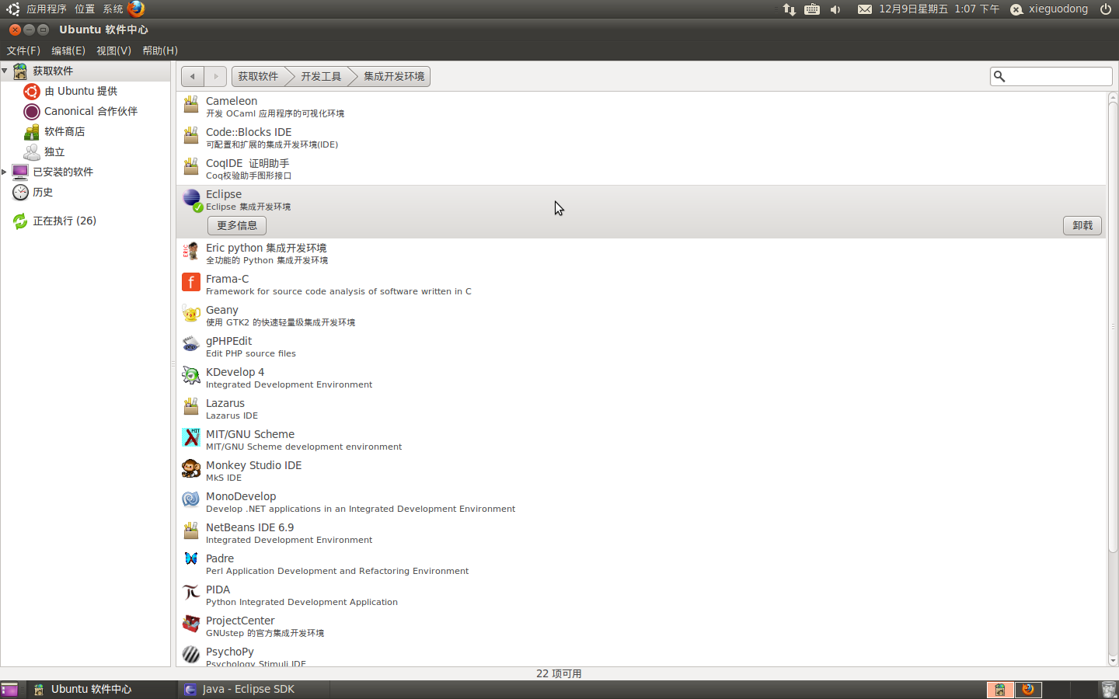
Task: Click the Monkey Studio IDE monkey icon
Action: coord(191,469)
